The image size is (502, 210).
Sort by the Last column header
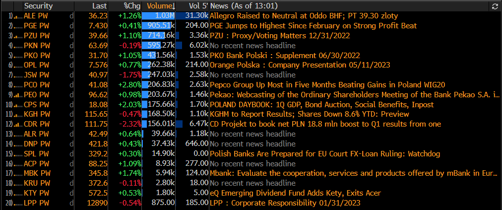click(x=100, y=6)
